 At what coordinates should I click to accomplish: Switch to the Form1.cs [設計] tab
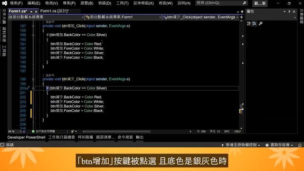point(55,11)
